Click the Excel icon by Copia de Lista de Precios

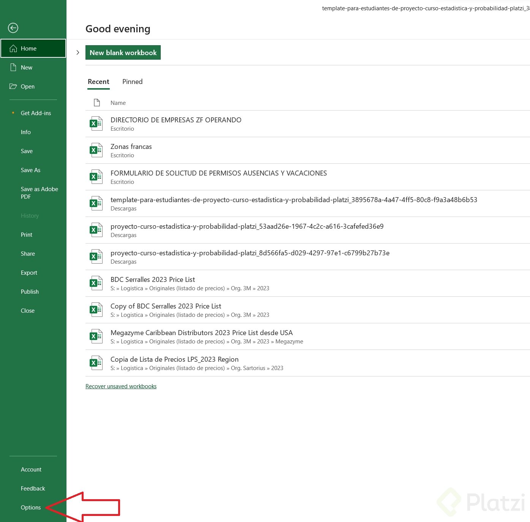tap(96, 362)
